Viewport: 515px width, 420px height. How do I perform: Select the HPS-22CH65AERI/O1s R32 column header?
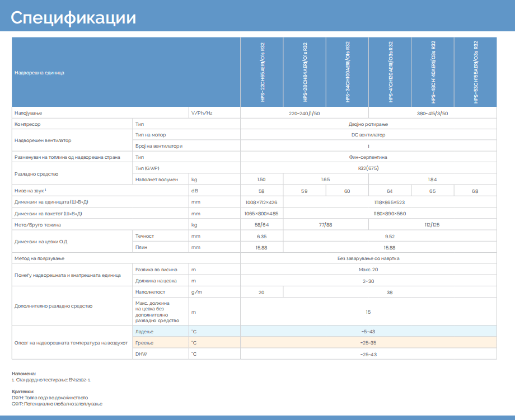point(262,72)
